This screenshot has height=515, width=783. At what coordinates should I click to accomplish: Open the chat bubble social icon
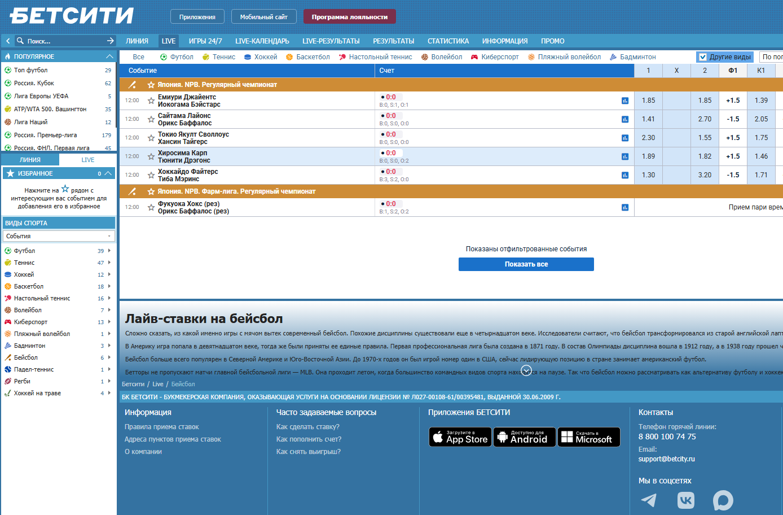(723, 500)
